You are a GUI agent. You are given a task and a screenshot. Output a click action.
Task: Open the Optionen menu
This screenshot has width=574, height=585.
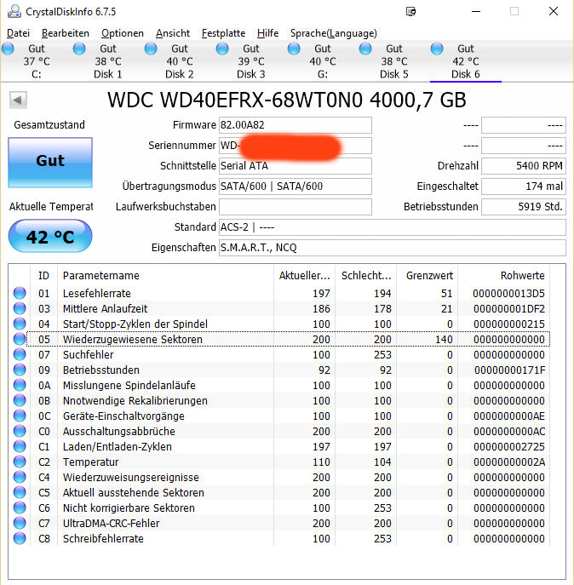pos(123,33)
